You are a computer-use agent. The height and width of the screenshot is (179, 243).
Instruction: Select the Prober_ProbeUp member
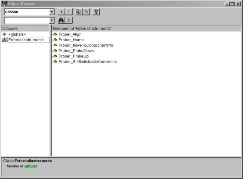74,56
